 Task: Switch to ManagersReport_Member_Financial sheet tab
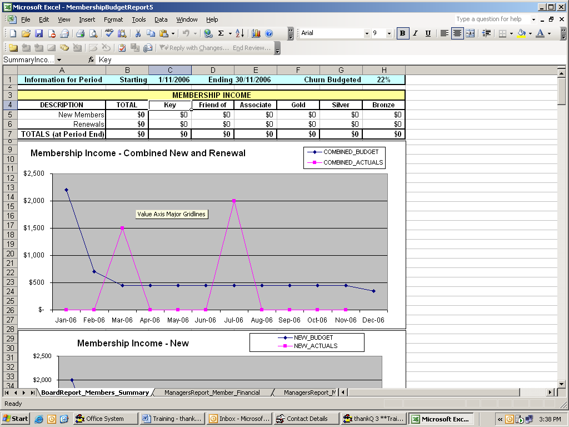tap(212, 393)
